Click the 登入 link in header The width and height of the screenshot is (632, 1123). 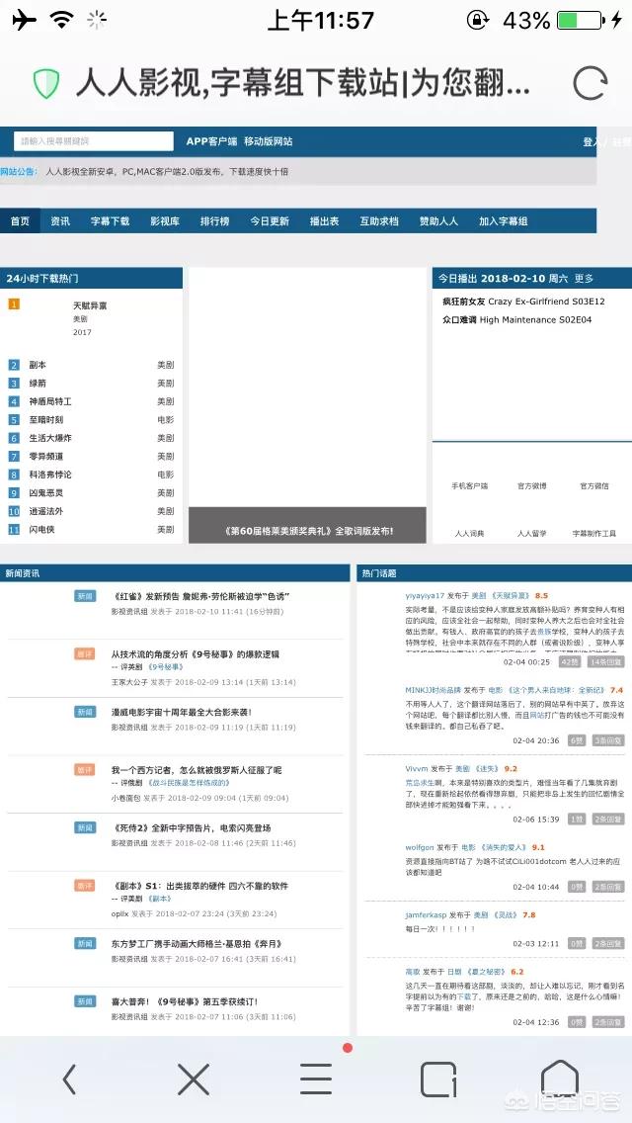592,141
